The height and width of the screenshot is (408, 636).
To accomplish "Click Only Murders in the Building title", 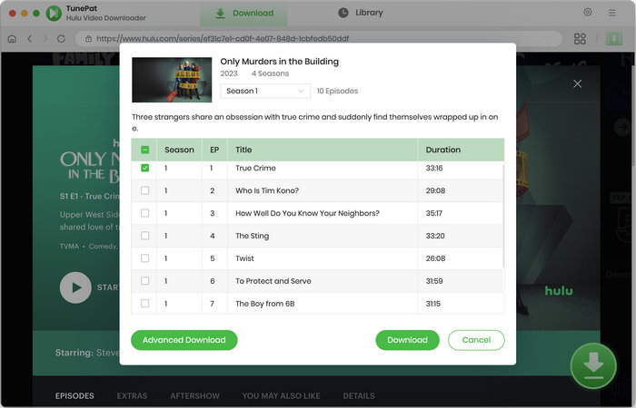I will (x=280, y=62).
